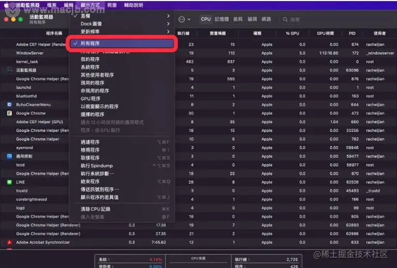Image resolution: width=397 pixels, height=268 pixels.
Task: Click the BuhoCleanerMenu process icon
Action: click(x=9, y=104)
